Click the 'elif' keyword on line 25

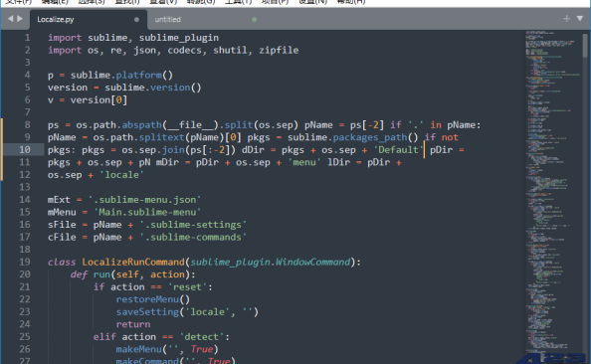coord(104,336)
